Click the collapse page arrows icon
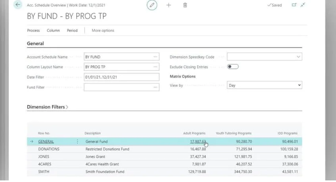The image size is (336, 182). 303,5
